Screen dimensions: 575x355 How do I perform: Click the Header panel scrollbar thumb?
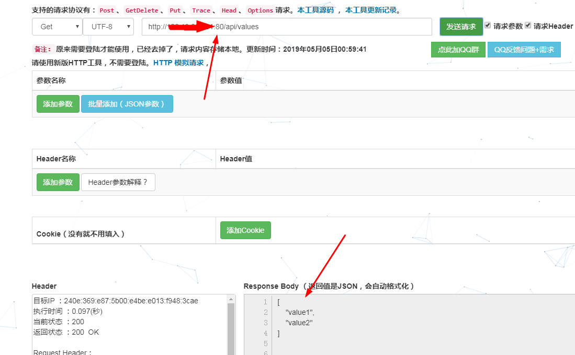pos(231,329)
